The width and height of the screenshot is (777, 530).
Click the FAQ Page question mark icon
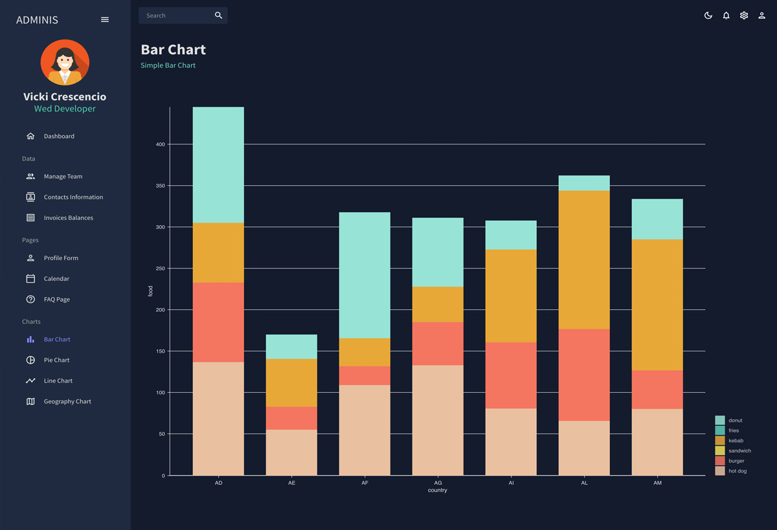point(30,299)
